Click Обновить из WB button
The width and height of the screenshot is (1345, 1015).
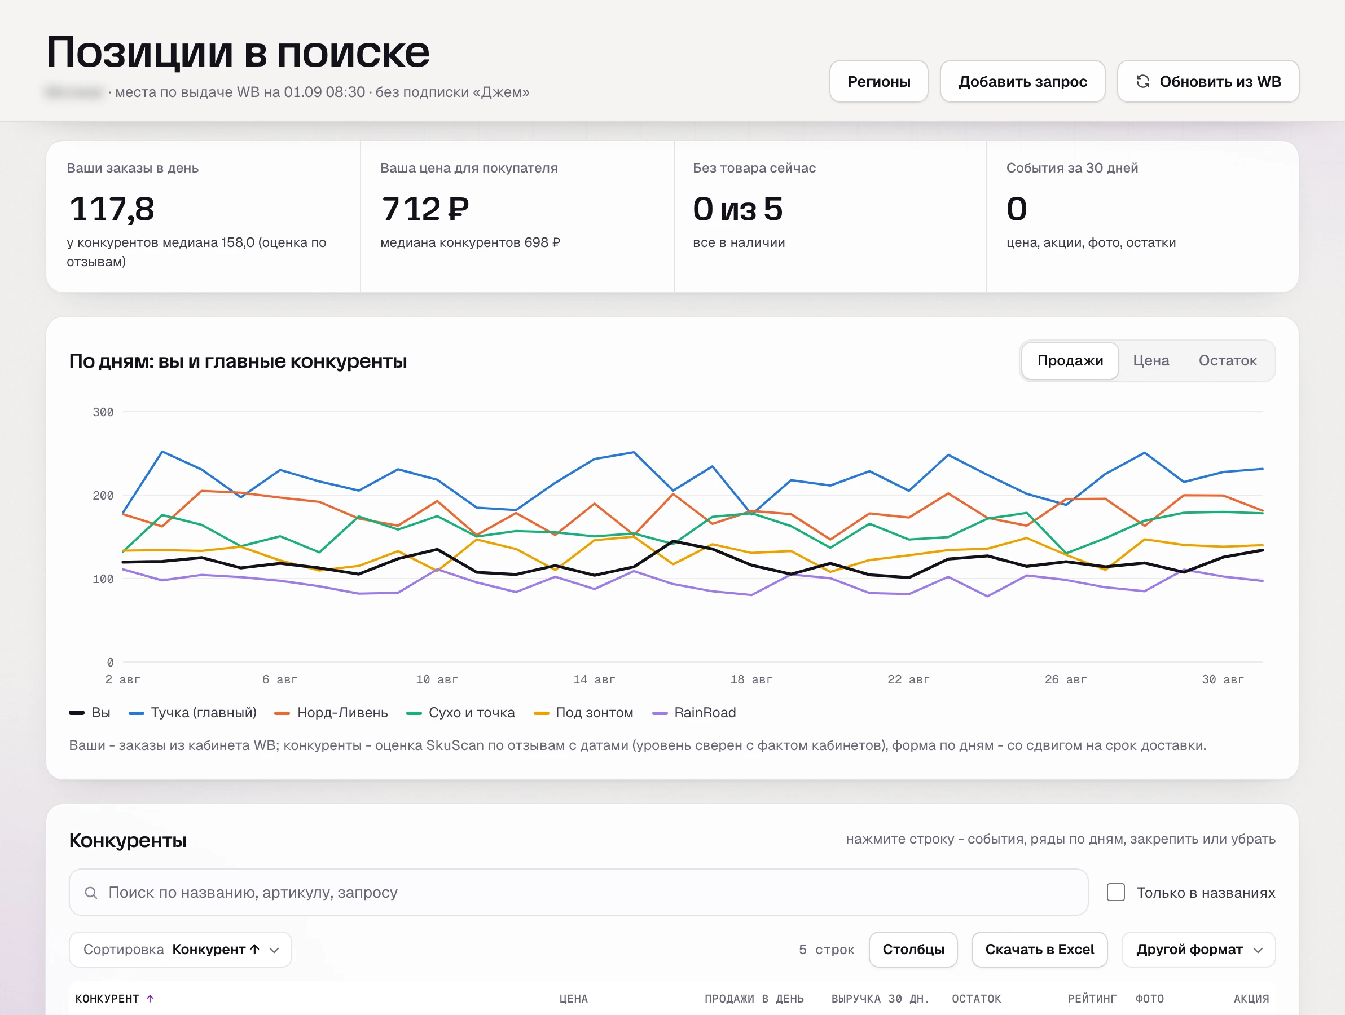click(1208, 81)
